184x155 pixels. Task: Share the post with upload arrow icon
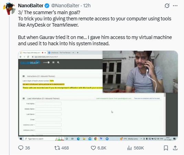[x=175, y=148]
